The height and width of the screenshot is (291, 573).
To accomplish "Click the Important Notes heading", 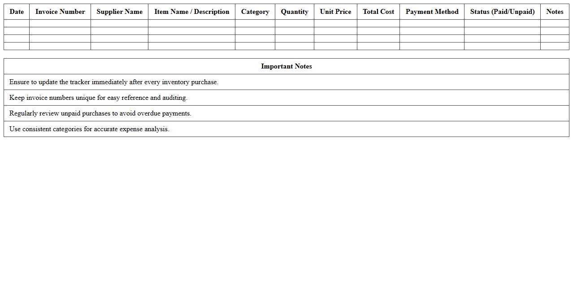I will [x=286, y=66].
